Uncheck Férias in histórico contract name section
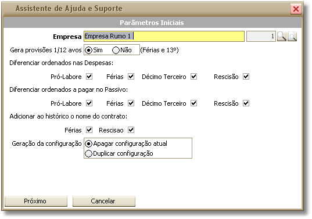This screenshot has width=312, height=219. 89,130
